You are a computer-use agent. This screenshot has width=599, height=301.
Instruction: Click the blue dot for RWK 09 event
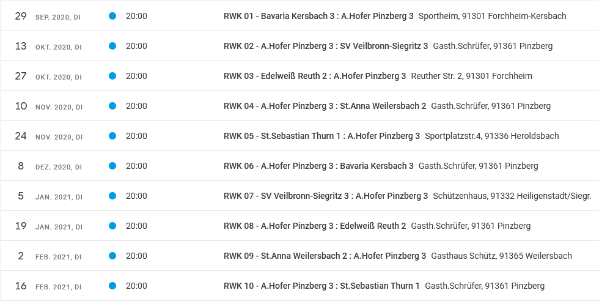click(112, 256)
